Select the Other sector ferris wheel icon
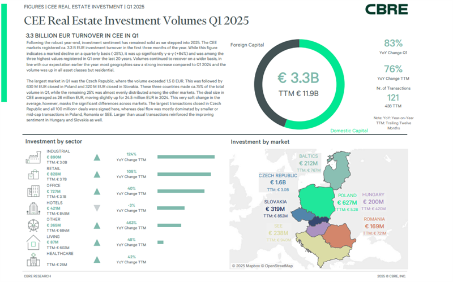This screenshot has width=453, height=282. click(34, 225)
